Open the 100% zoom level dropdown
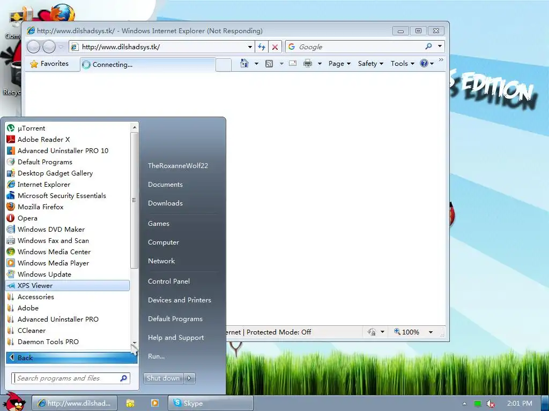The width and height of the screenshot is (549, 411). (x=431, y=332)
